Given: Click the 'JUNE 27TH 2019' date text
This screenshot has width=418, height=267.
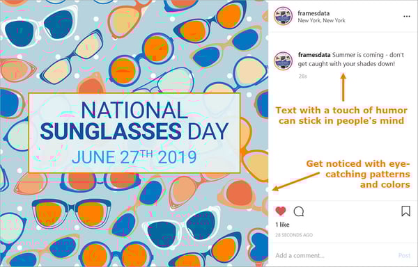Looking at the screenshot, I should [134, 157].
